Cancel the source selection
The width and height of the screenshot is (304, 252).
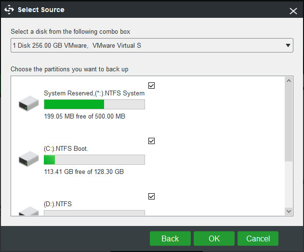tap(258, 239)
